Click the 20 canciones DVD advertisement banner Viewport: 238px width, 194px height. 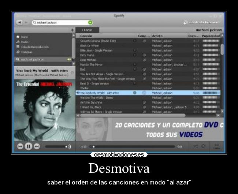(150, 129)
